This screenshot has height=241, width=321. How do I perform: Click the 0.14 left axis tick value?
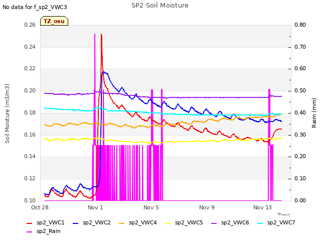[x=30, y=157]
